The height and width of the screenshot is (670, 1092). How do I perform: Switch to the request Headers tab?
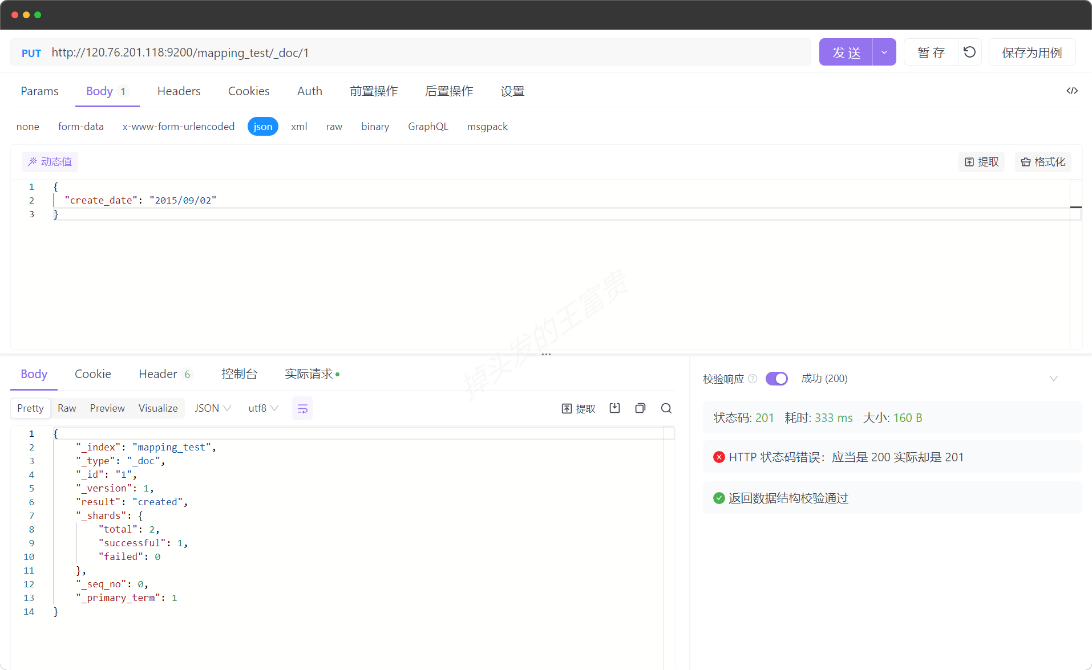pos(179,91)
